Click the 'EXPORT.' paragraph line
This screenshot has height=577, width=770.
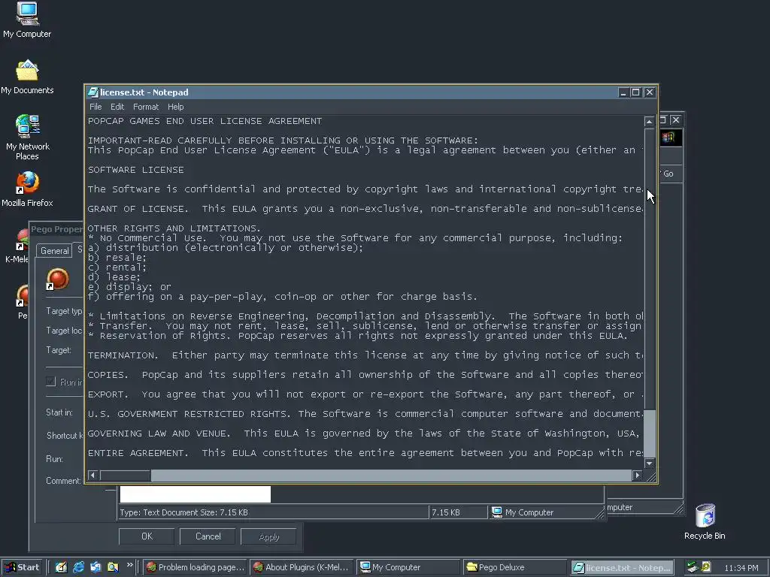(365, 394)
